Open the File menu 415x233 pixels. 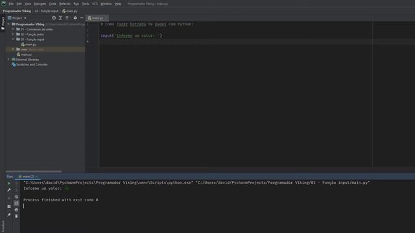coord(11,4)
